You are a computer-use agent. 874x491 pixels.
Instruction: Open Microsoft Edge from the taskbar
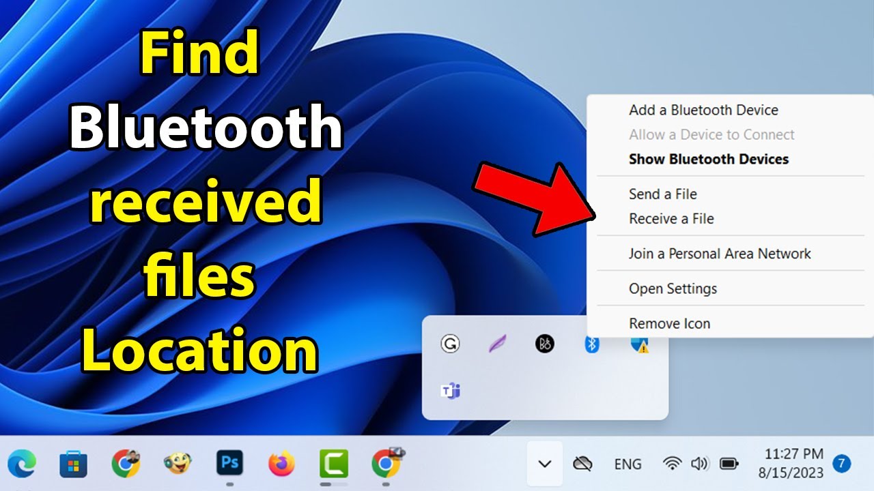click(22, 464)
